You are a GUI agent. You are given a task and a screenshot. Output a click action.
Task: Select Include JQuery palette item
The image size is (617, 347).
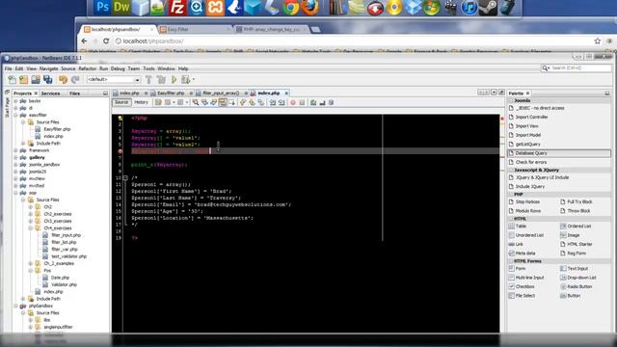point(529,186)
